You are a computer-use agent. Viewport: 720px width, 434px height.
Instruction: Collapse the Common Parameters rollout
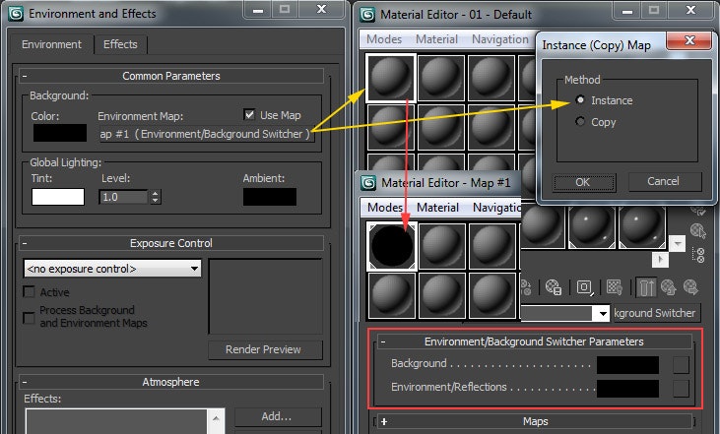click(25, 76)
